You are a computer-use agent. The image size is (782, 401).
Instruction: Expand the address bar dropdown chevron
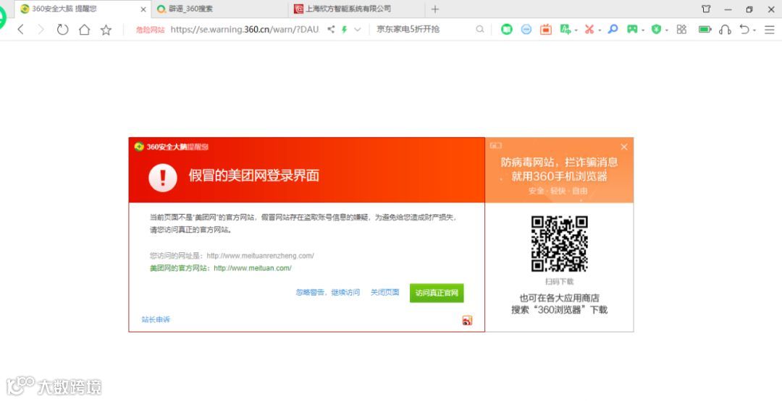point(358,30)
